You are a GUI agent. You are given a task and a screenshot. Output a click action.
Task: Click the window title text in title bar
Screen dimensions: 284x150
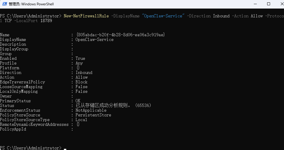pos(31,4)
